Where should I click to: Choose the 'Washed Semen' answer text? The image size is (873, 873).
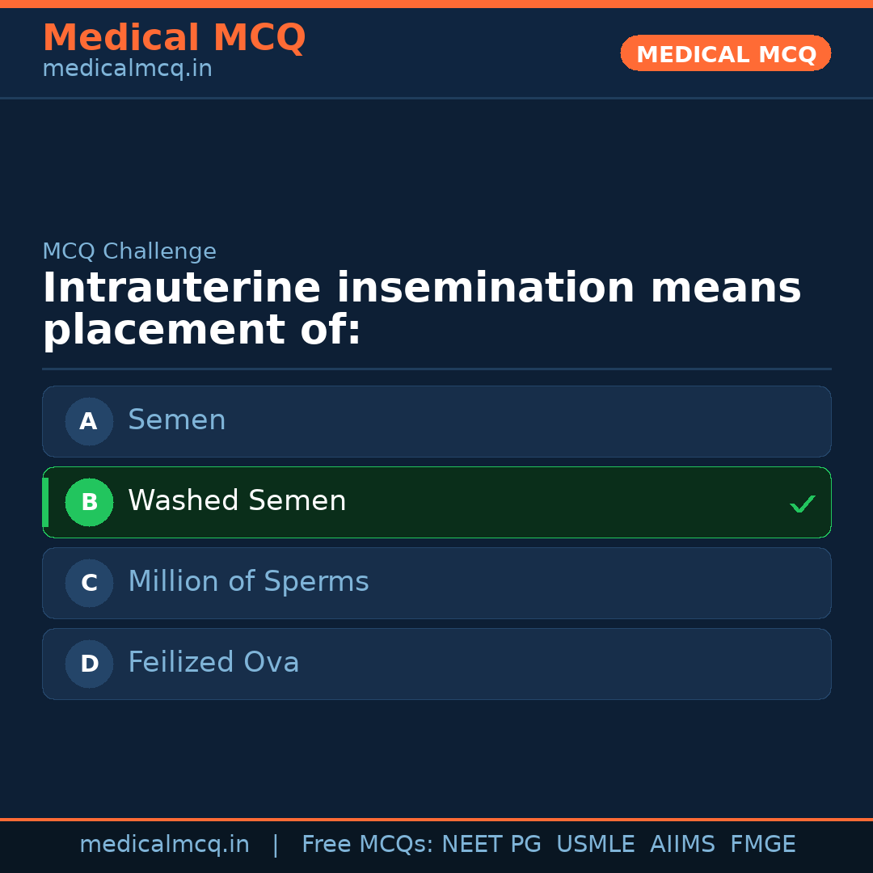(237, 501)
